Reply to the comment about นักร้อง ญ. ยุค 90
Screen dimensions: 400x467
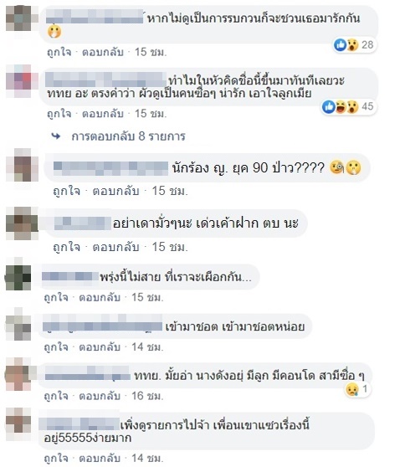[115, 191]
